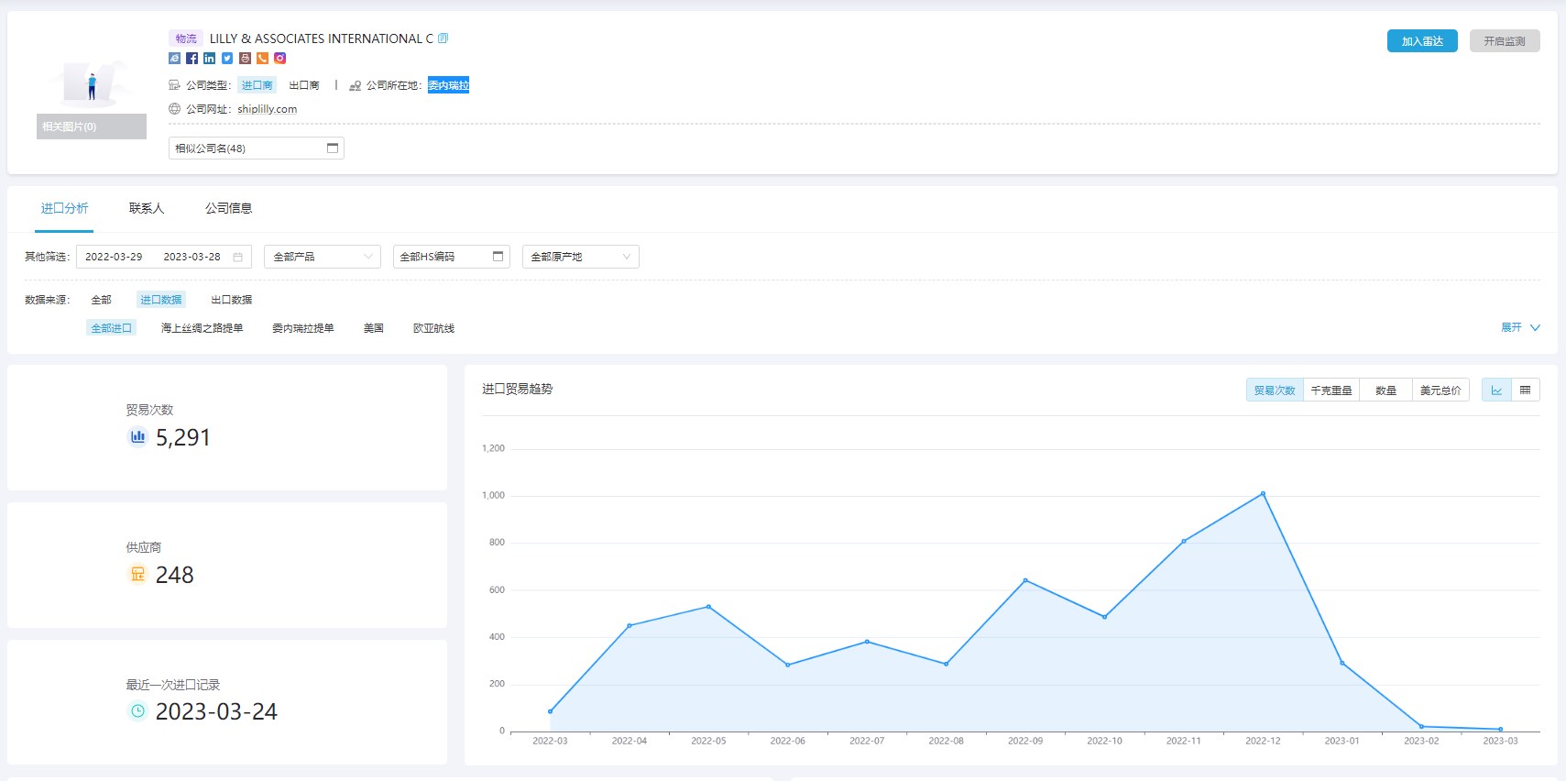Set data source to 出口数据
1566x781 pixels.
pos(232,300)
